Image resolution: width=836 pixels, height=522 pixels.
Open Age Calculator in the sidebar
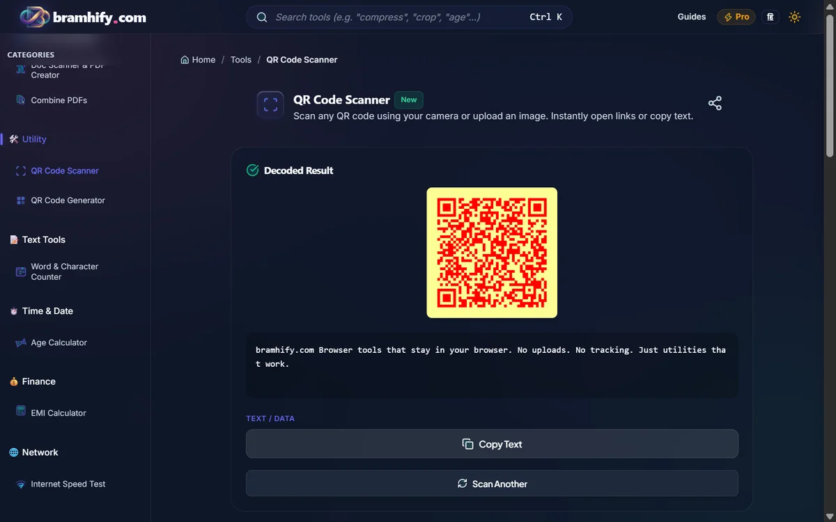click(59, 342)
